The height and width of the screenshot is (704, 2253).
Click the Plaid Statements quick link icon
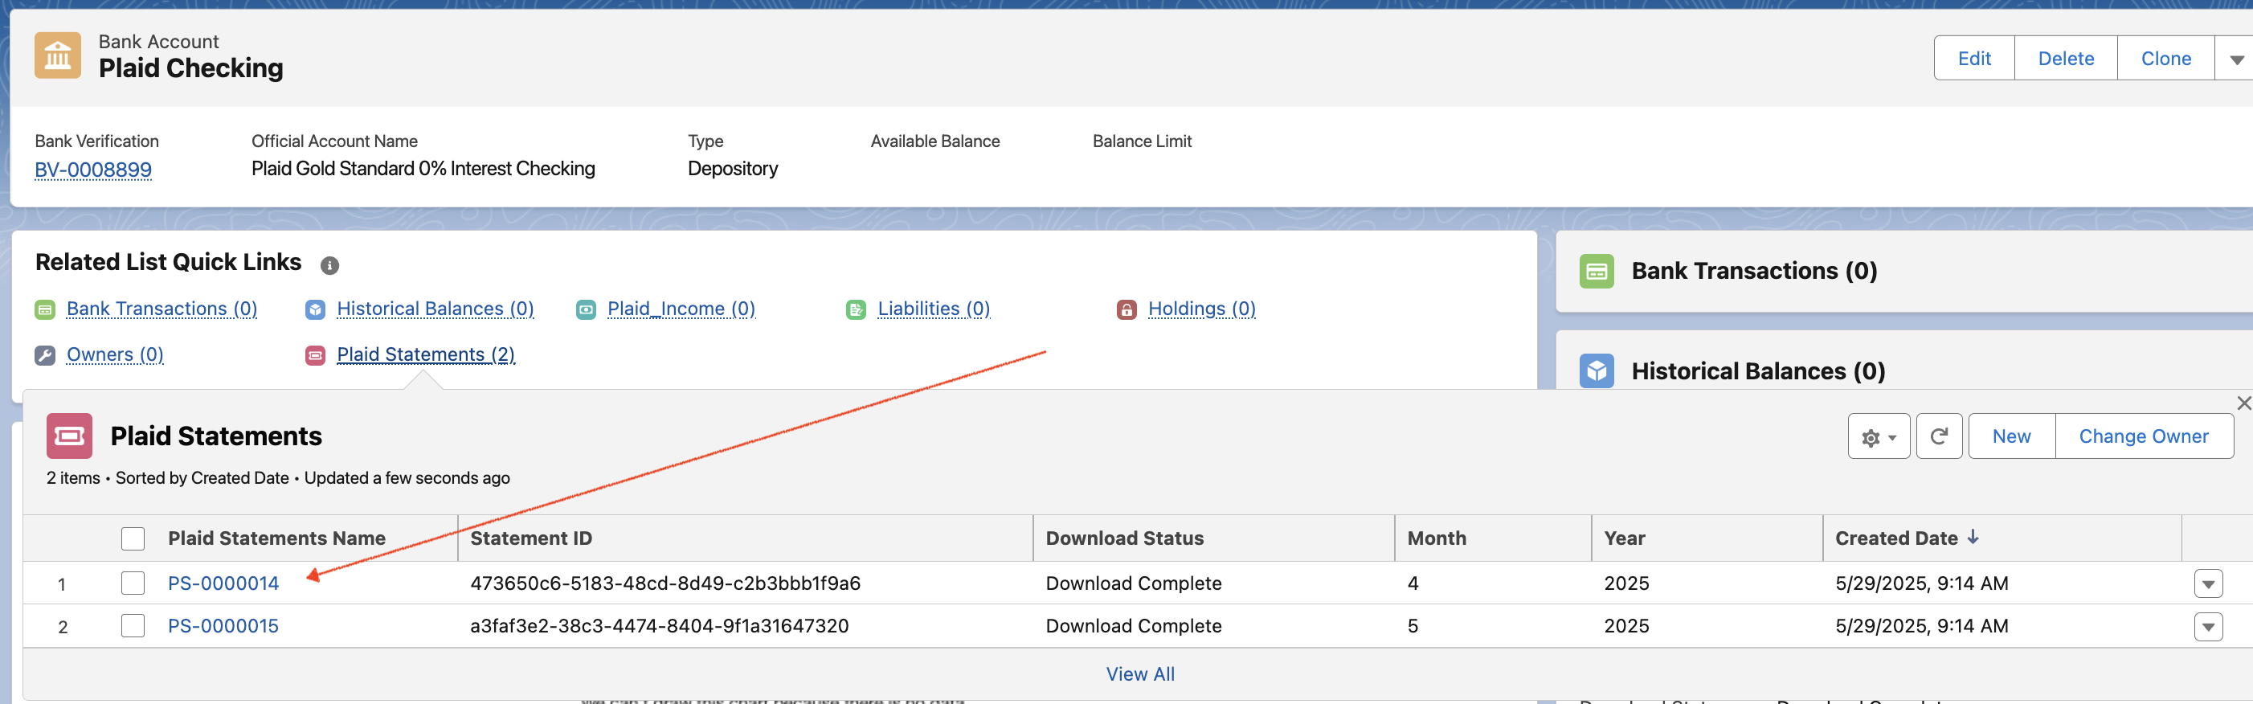pos(315,355)
